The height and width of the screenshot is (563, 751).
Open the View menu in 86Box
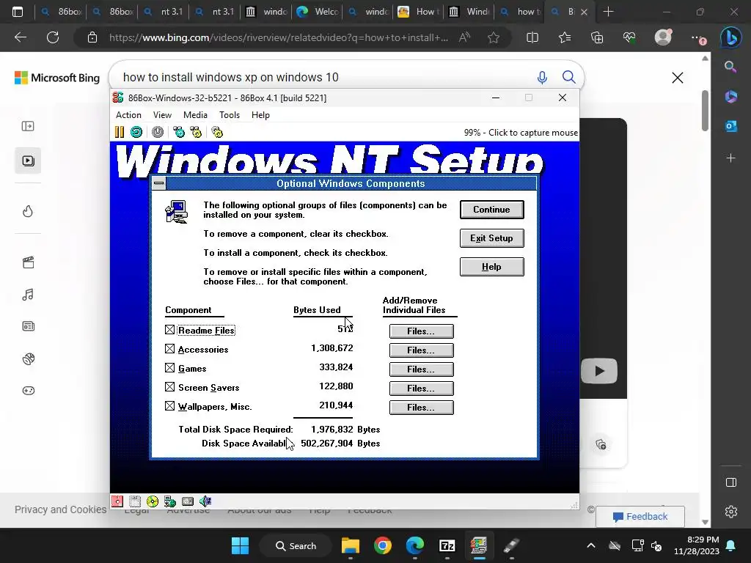click(x=162, y=115)
